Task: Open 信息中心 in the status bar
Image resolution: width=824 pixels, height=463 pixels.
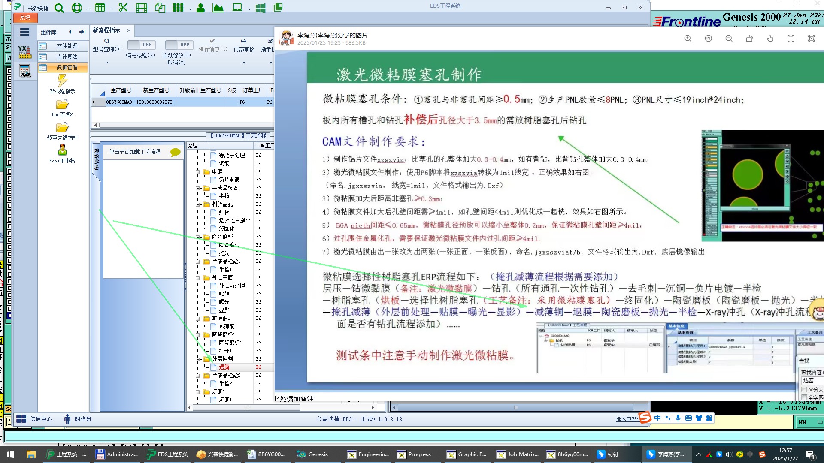Action: [x=34, y=419]
